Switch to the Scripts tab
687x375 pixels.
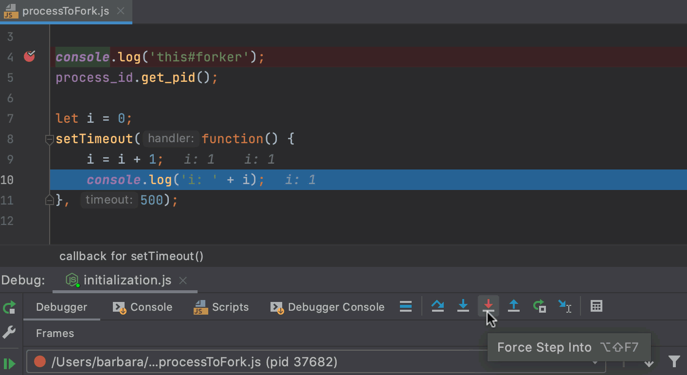pos(221,307)
